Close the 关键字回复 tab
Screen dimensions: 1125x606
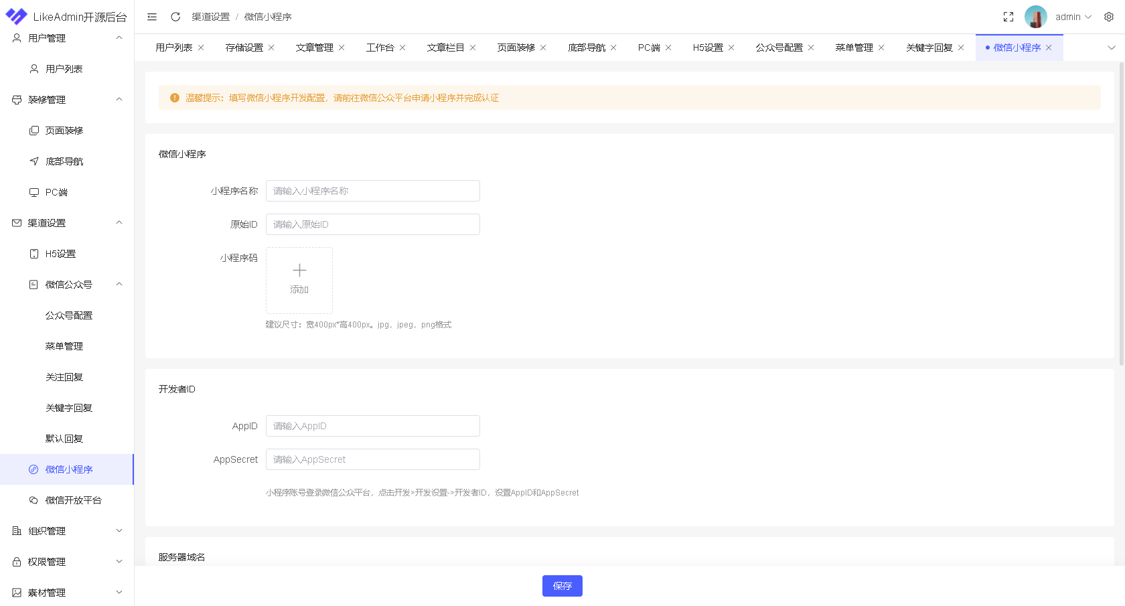pyautogui.click(x=961, y=48)
